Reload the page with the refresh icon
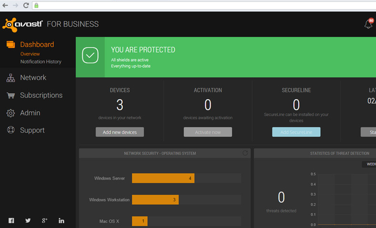The width and height of the screenshot is (376, 228). (26, 5)
